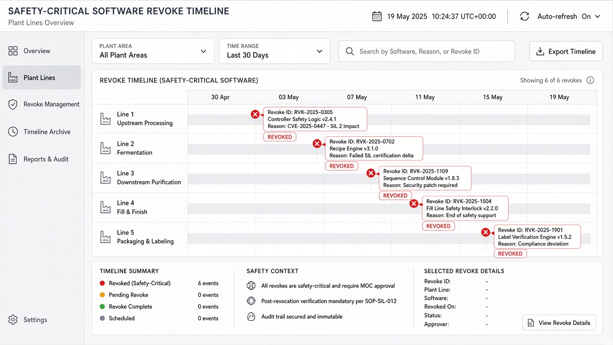Select the Line 4 red revoke marker
This screenshot has width=613, height=345.
[x=414, y=204]
